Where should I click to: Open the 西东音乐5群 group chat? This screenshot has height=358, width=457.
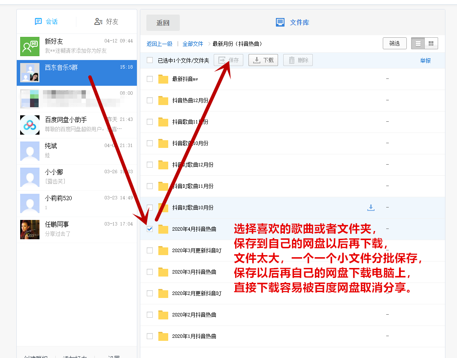coord(77,73)
